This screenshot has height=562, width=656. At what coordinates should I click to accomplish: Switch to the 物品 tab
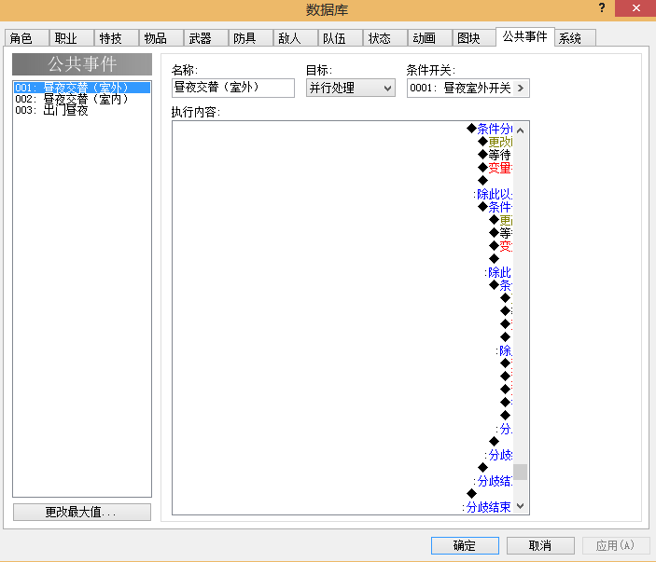(161, 38)
